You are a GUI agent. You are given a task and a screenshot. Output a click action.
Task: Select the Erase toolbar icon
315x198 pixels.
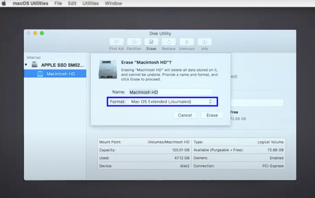coord(151,42)
